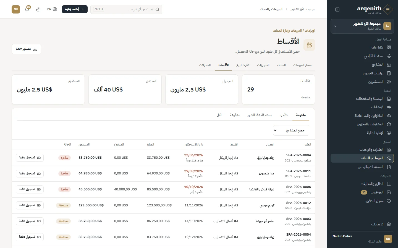
Task: Show مستحقة هذا الشهر installments
Action: pos(260,115)
